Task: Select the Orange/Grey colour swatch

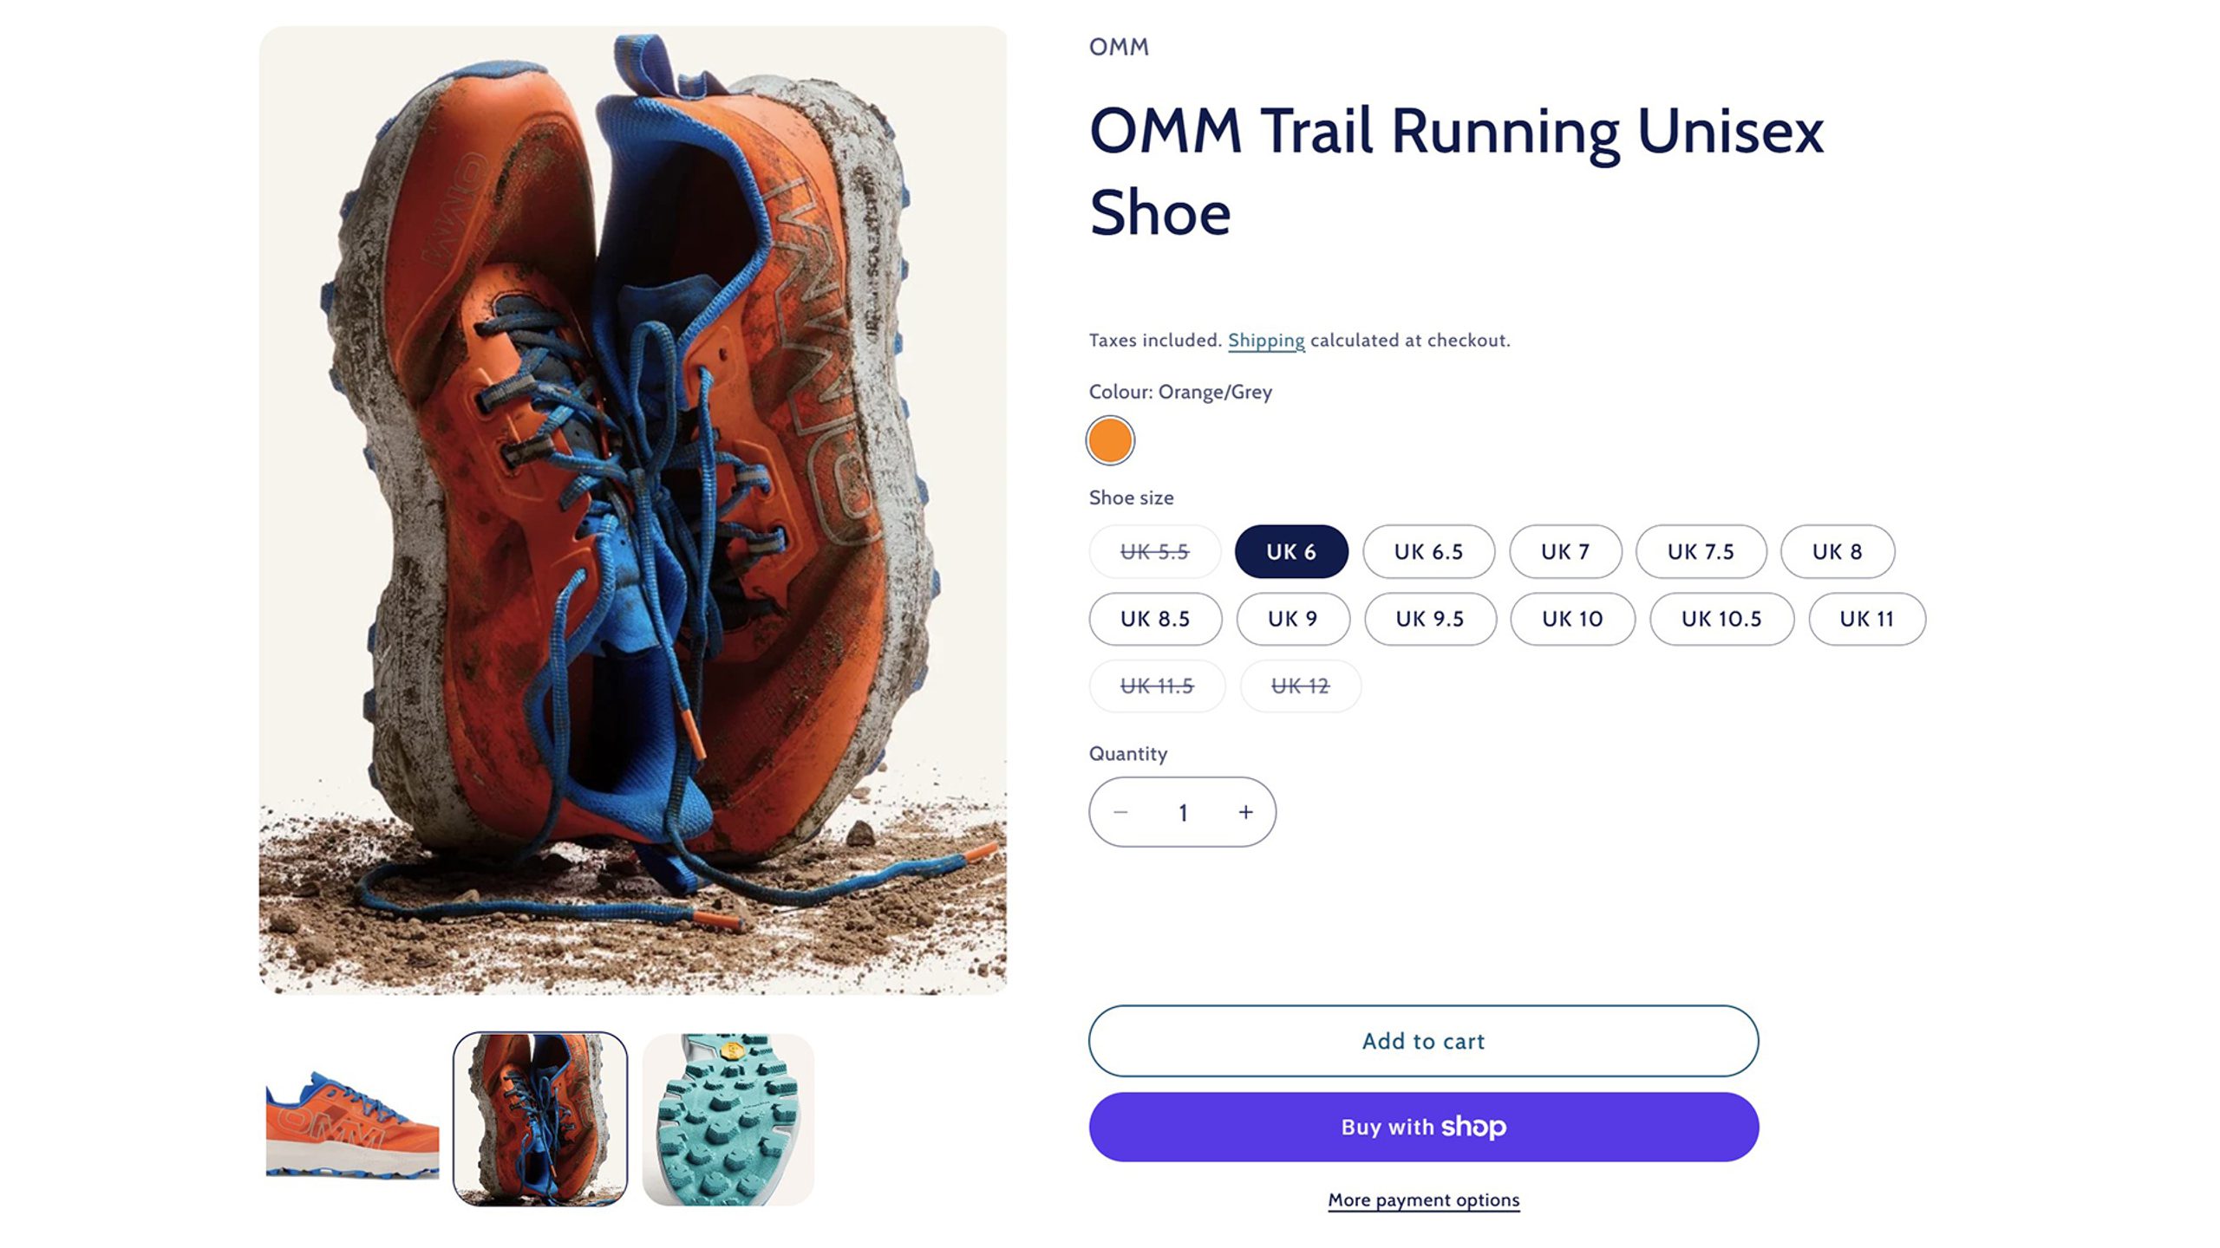Action: click(1110, 440)
